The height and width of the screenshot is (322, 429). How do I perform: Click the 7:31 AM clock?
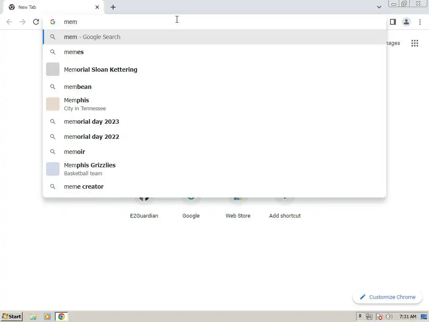click(x=408, y=317)
